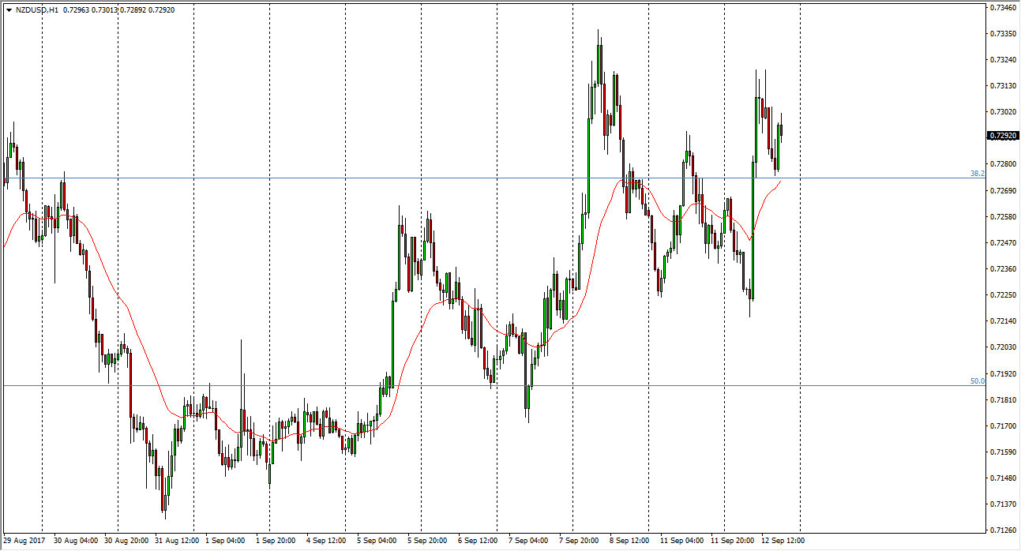The width and height of the screenshot is (1021, 551).
Task: Click the 0.73460 price axis label
Action: coord(1003,8)
